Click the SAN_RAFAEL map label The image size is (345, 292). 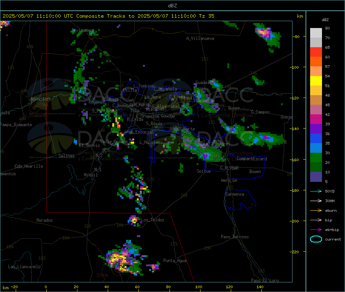141,104
